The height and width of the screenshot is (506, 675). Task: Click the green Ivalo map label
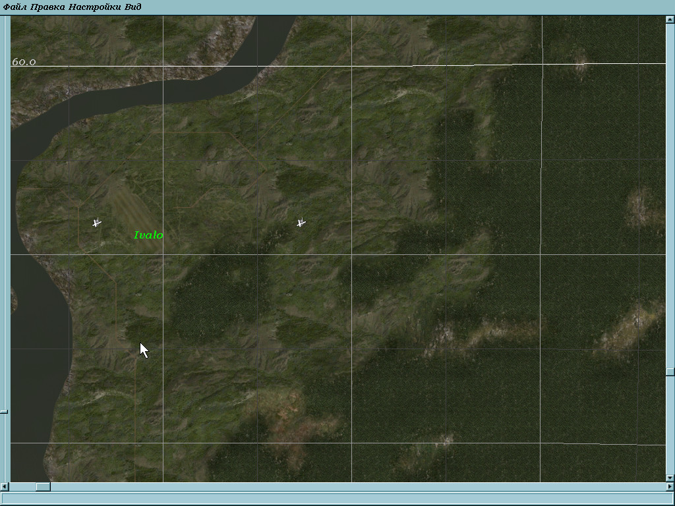148,235
